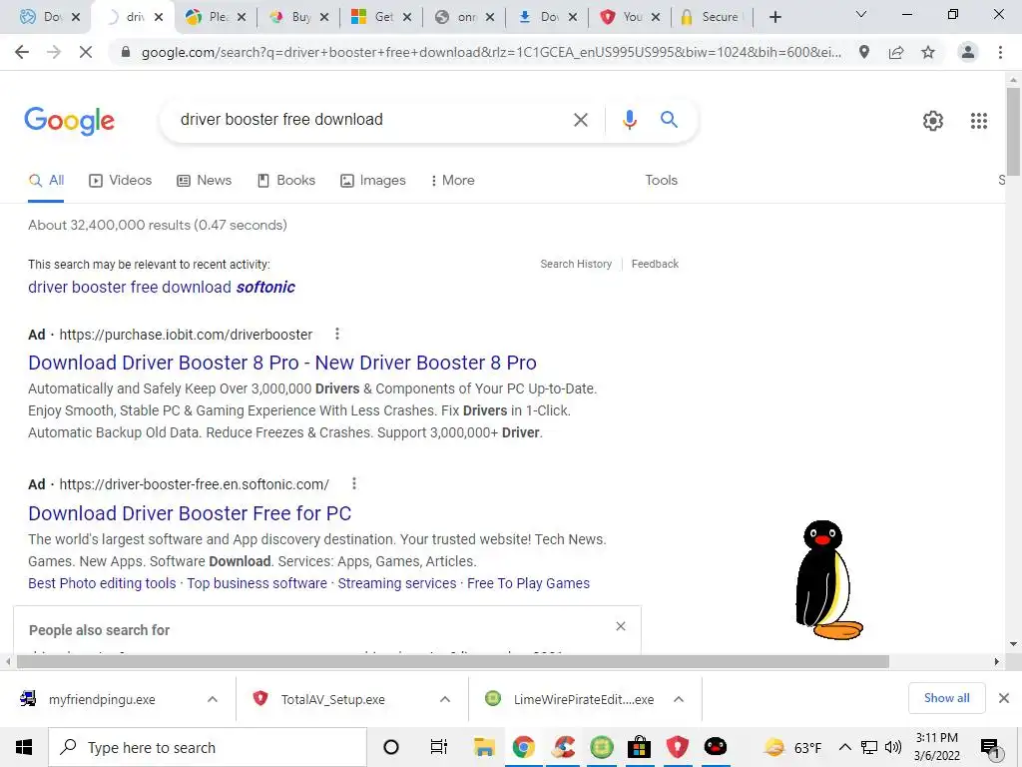Open Windows Start menu
Screen dimensions: 1022x767
[x=24, y=747]
